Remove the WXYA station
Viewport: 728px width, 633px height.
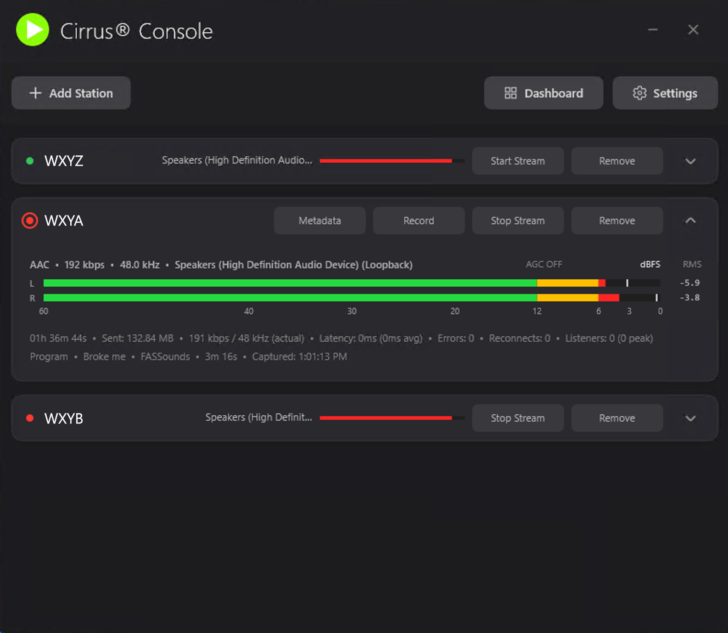[x=617, y=220]
